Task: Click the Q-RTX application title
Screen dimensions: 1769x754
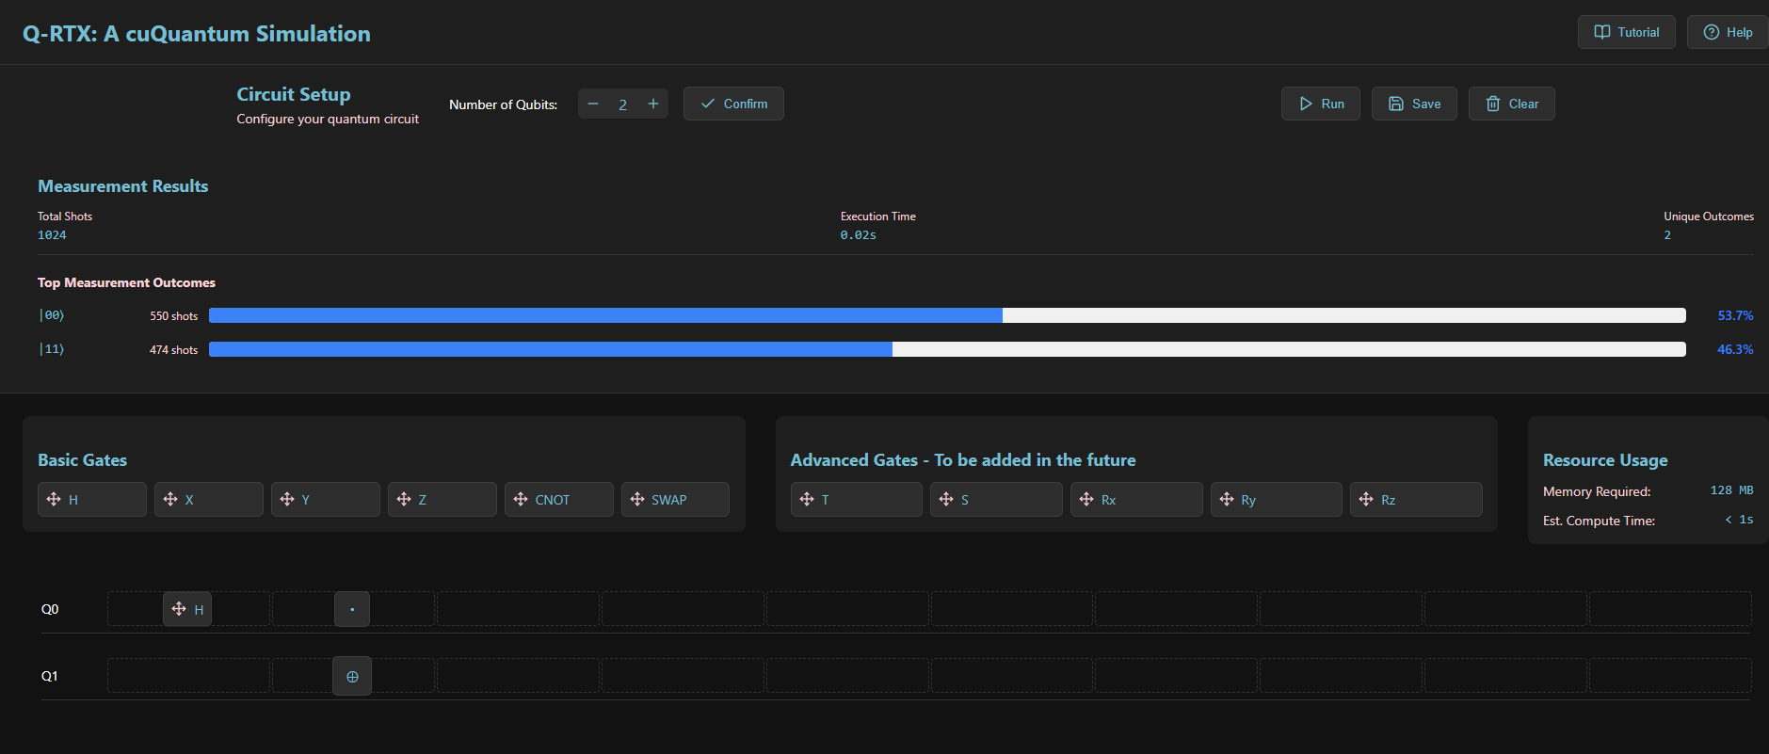Action: click(x=197, y=34)
